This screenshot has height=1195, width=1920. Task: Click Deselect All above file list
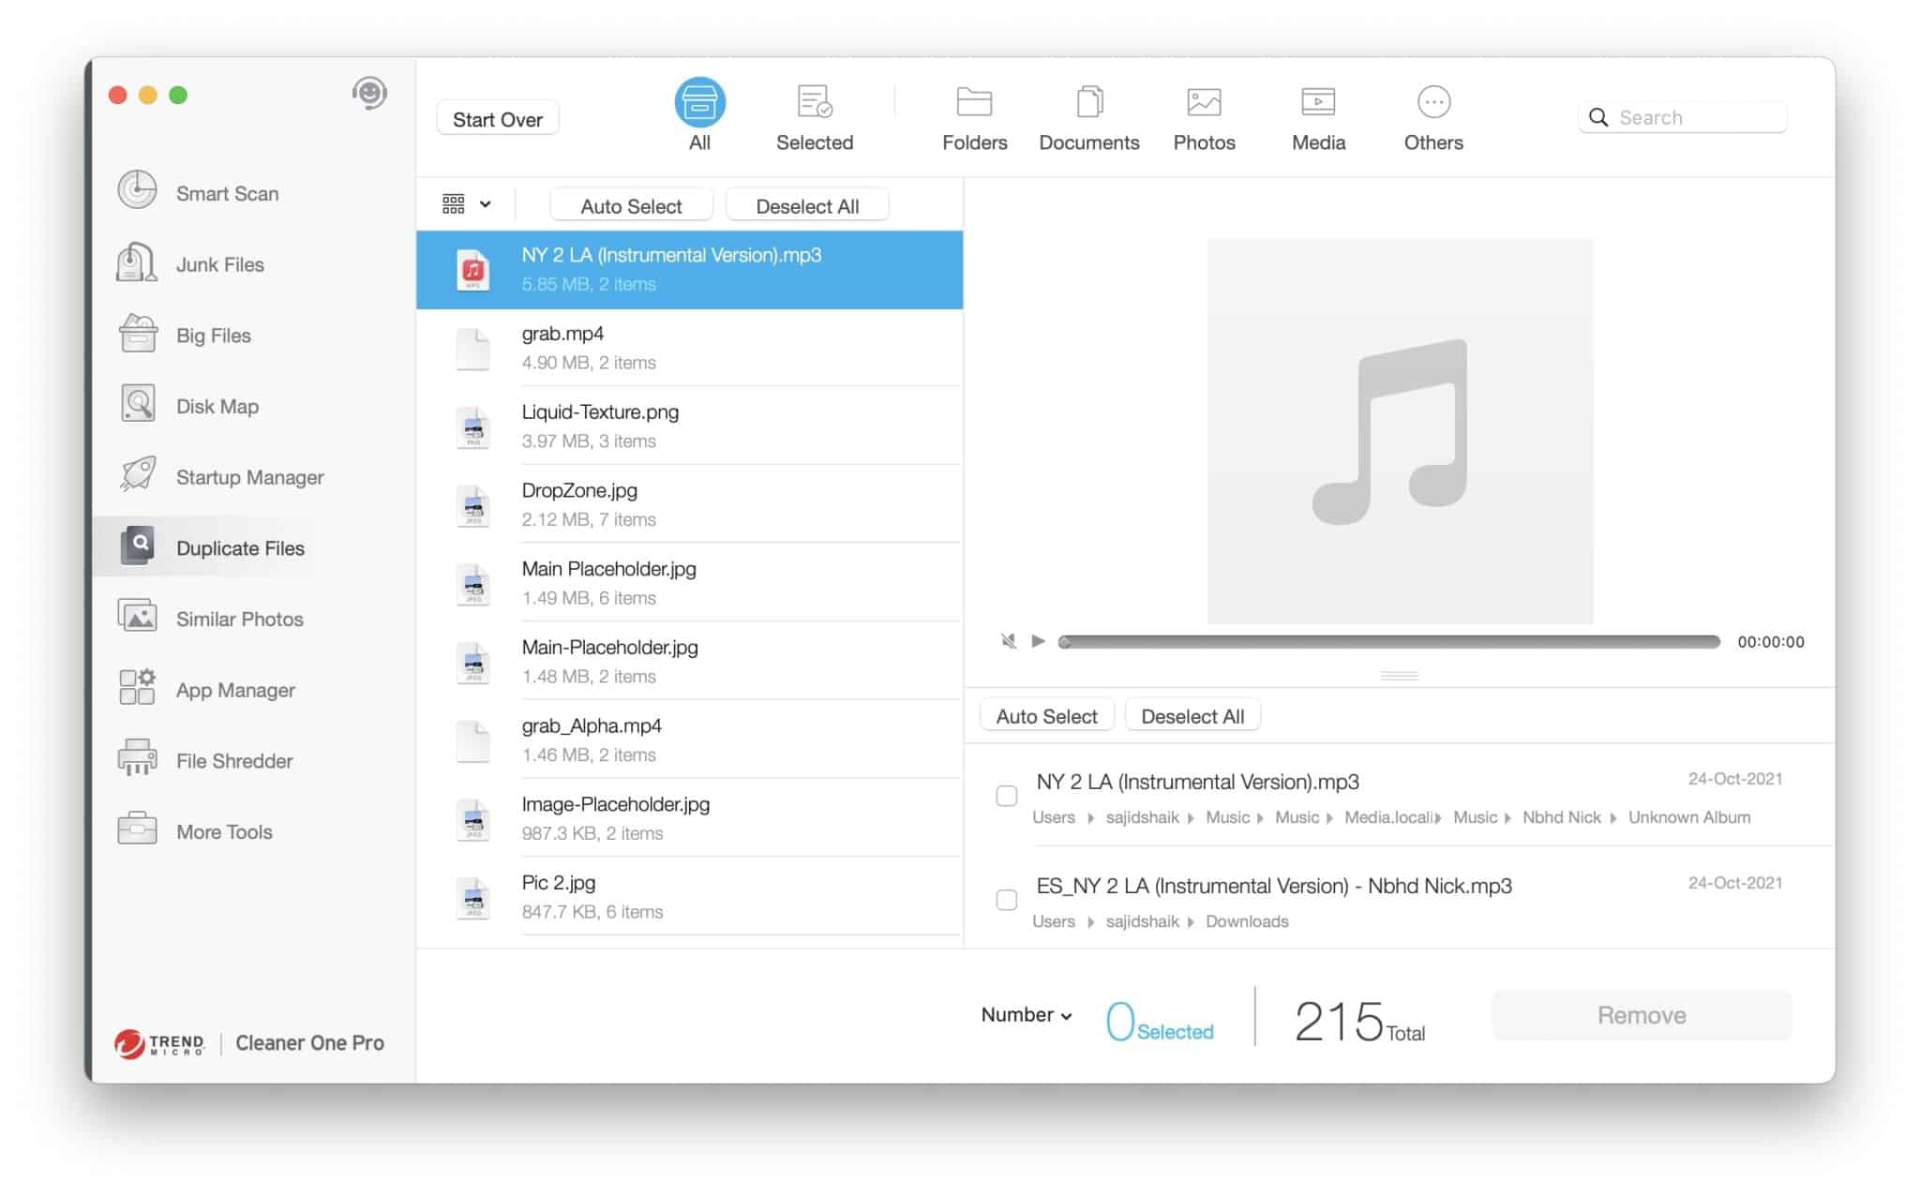[x=807, y=206]
